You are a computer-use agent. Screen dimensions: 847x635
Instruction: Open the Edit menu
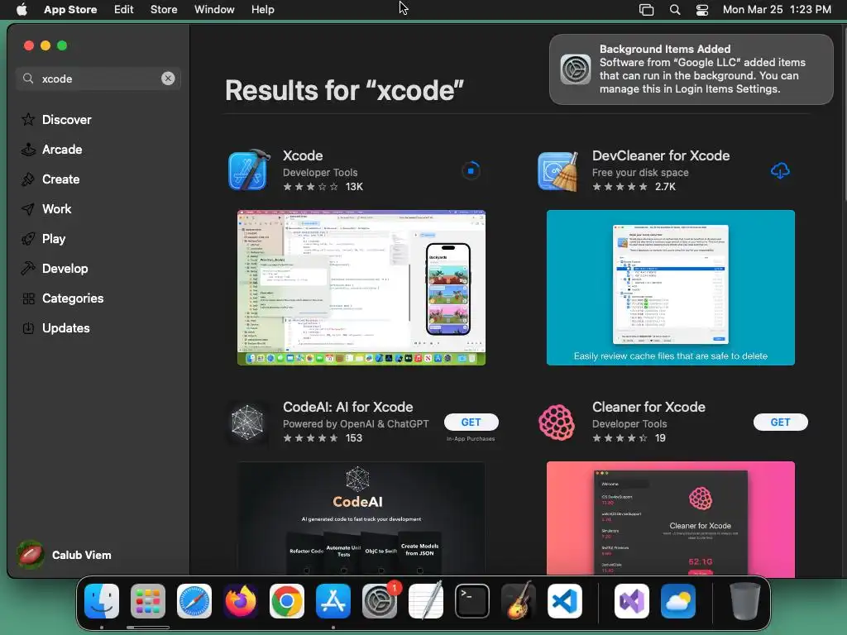click(x=124, y=9)
